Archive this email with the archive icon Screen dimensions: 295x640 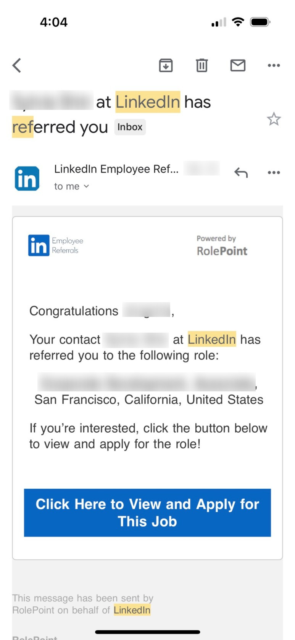pos(166,65)
